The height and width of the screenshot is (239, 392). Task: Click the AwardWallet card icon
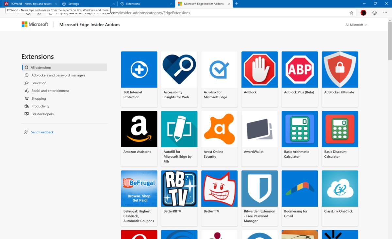click(x=259, y=129)
